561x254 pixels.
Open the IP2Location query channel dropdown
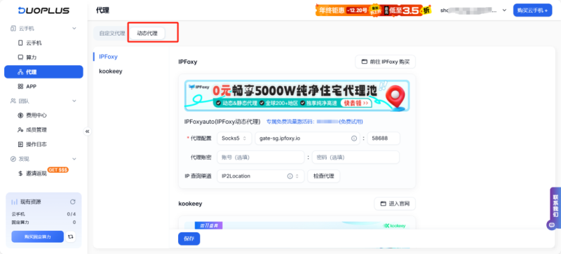tap(260, 176)
